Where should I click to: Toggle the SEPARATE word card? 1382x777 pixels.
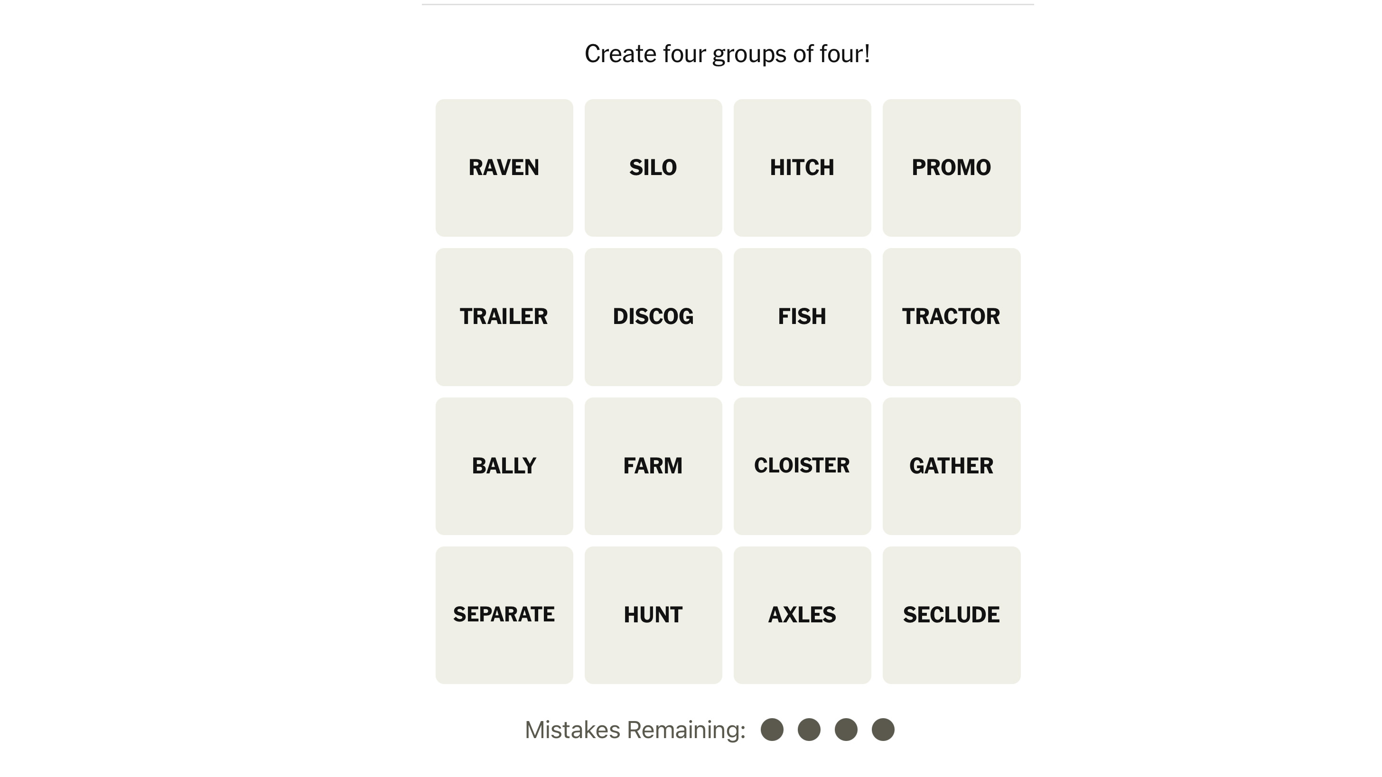[504, 615]
